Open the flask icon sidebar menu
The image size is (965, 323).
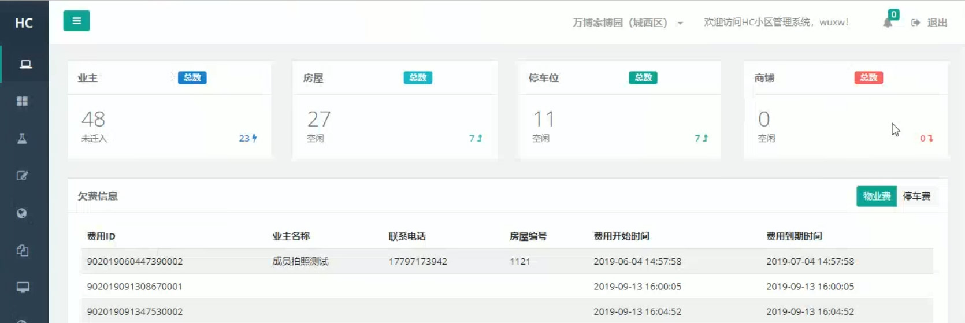(x=22, y=139)
